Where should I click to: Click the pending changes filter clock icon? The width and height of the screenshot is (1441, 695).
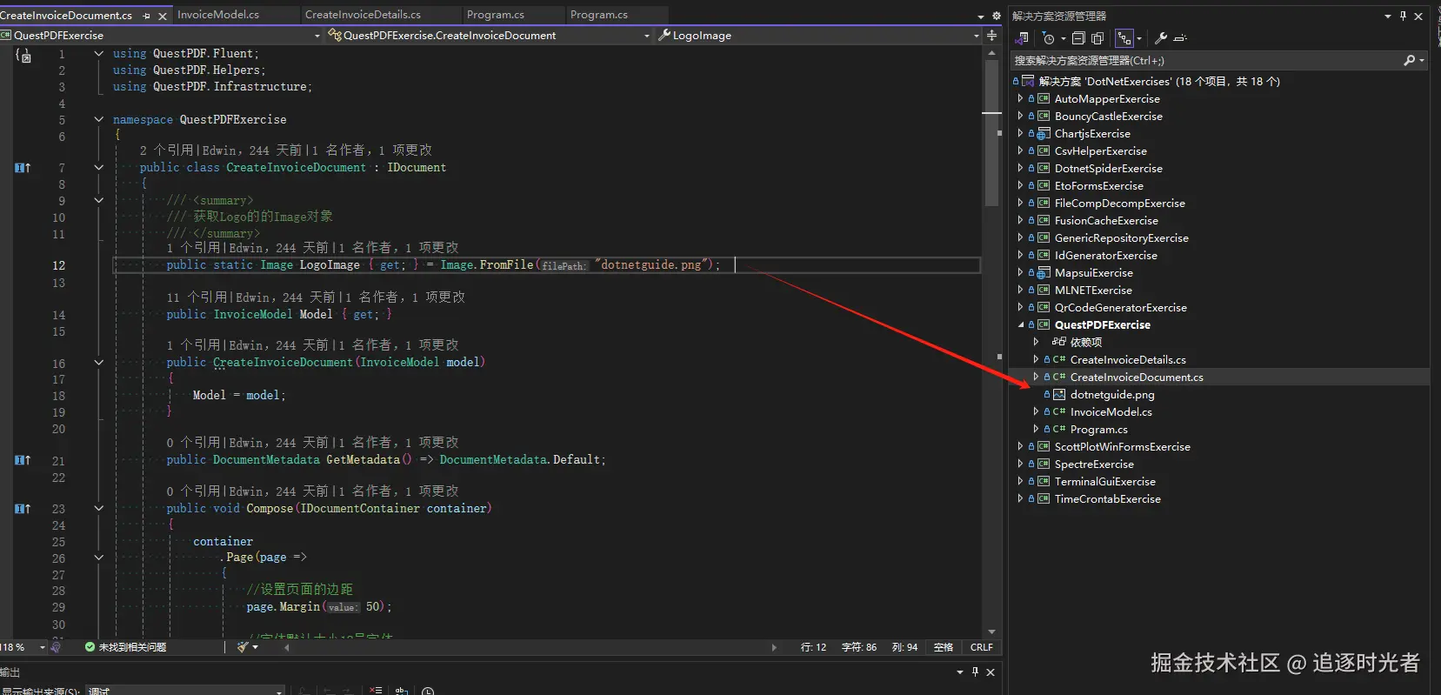coord(1048,38)
